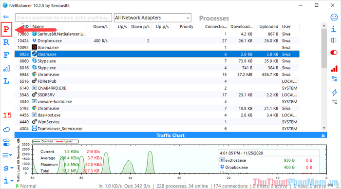Sort by the Down/s column header

[x=98, y=26]
